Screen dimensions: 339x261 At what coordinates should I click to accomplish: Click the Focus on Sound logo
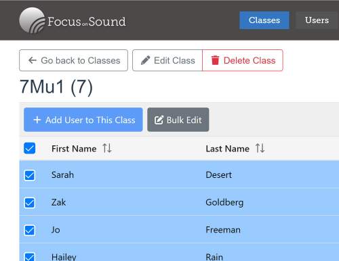pyautogui.click(x=73, y=20)
